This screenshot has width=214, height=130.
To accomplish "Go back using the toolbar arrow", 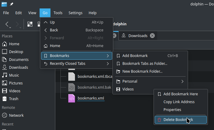I will (x=7, y=24).
